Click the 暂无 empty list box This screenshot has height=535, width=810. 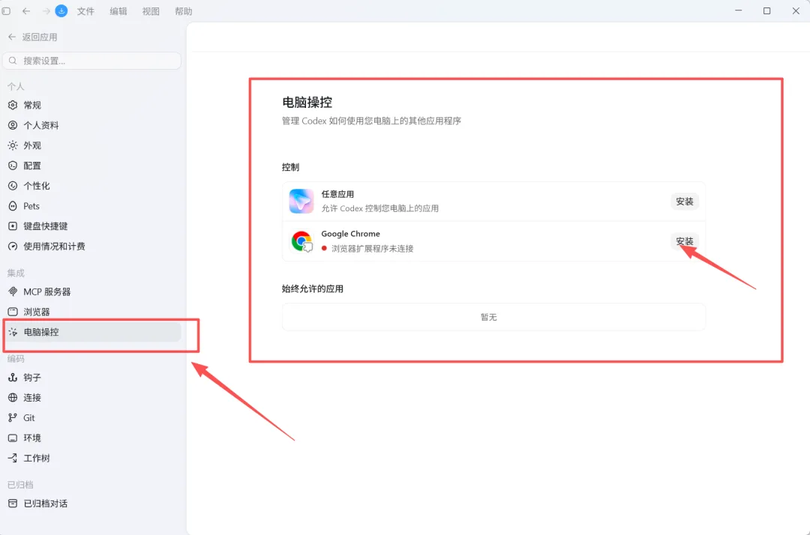coord(493,317)
